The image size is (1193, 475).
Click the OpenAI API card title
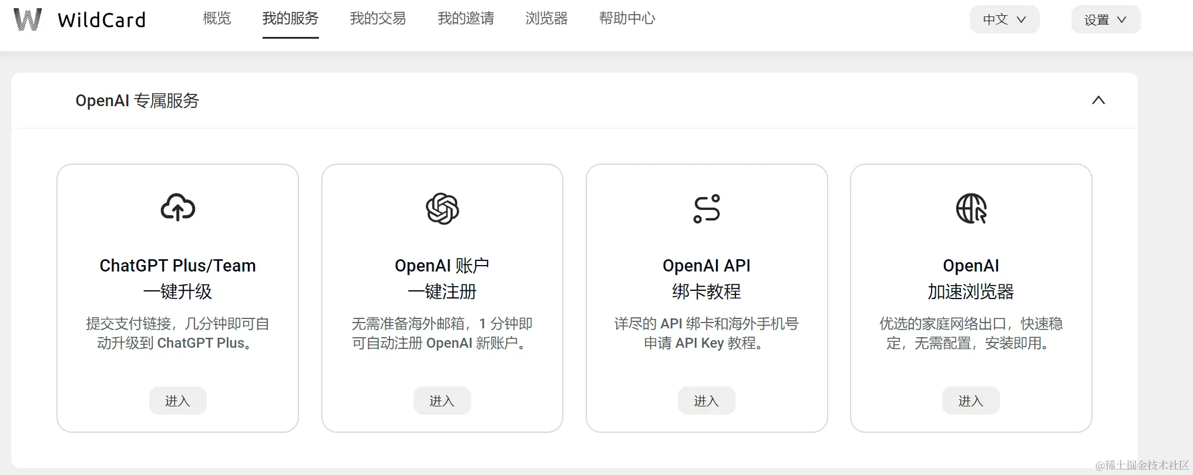[707, 266]
